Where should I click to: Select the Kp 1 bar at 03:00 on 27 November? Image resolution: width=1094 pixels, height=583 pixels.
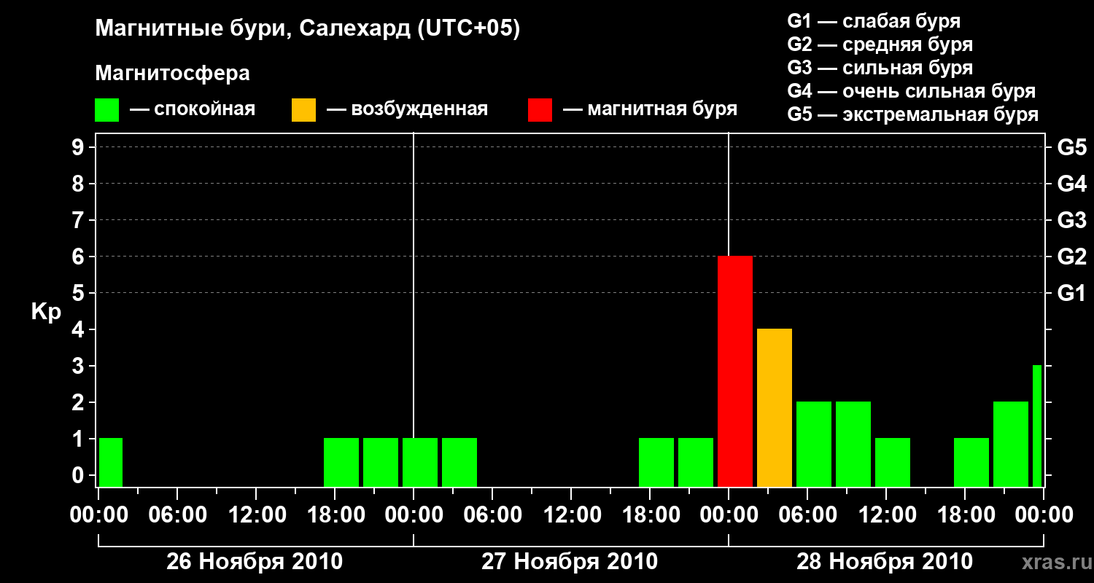pyautogui.click(x=459, y=463)
